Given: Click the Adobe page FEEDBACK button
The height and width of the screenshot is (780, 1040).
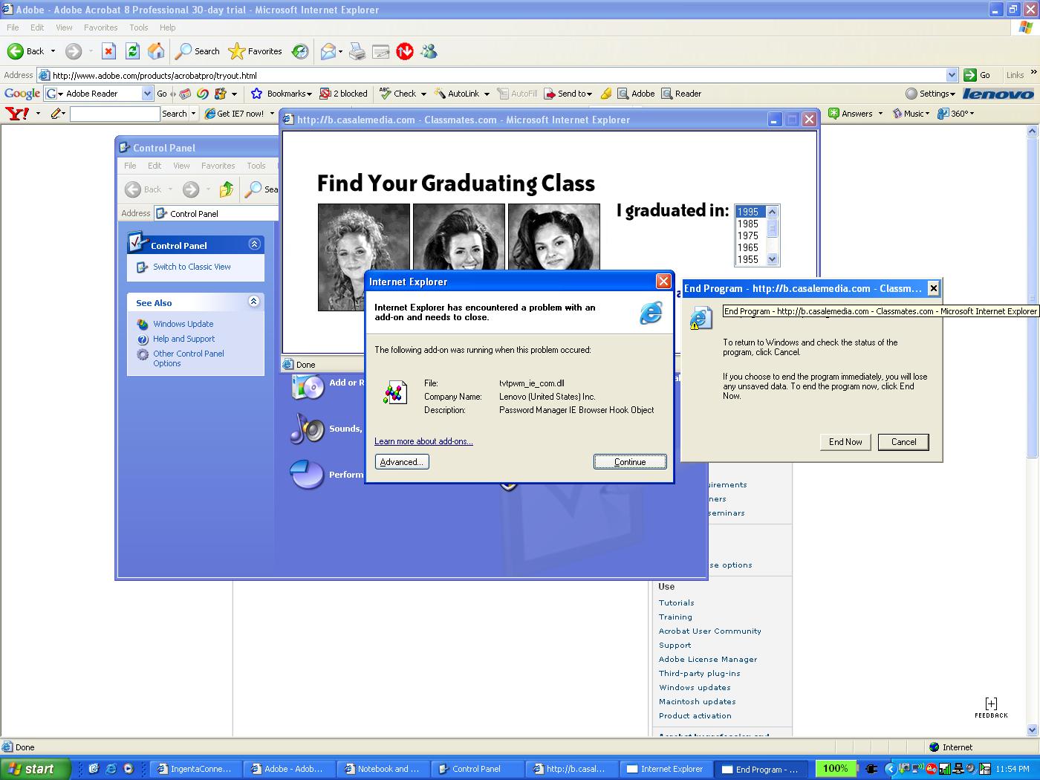Looking at the screenshot, I should 991,707.
